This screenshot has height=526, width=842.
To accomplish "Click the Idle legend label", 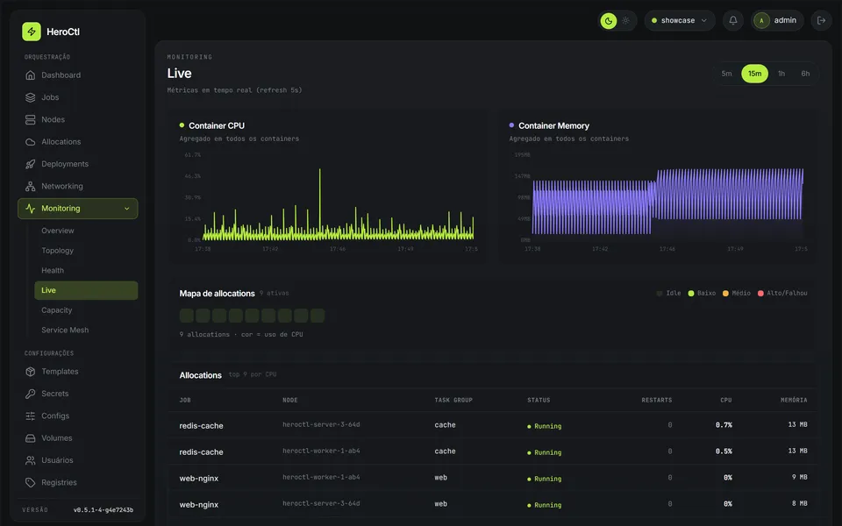I will (x=674, y=294).
